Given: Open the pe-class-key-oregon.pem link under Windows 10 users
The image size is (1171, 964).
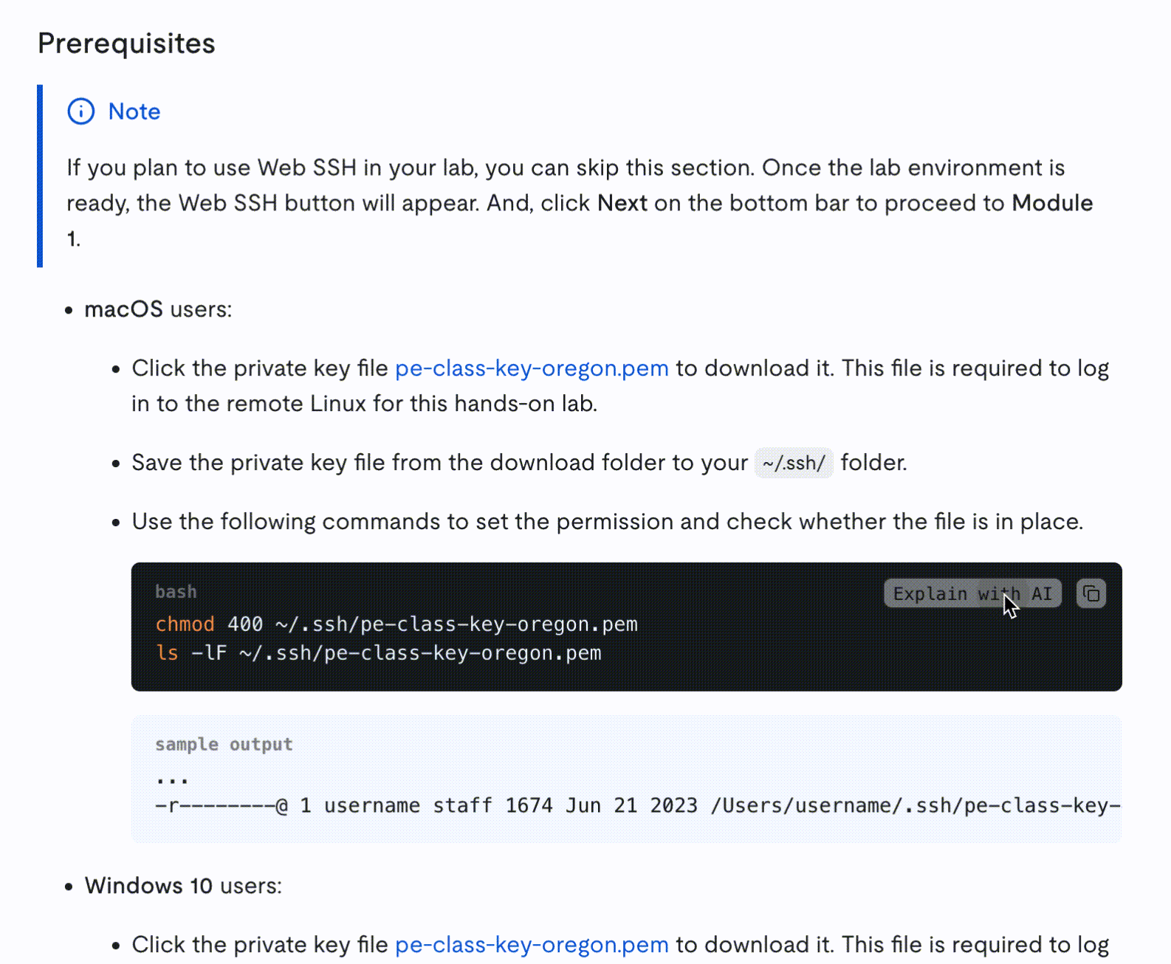Looking at the screenshot, I should pos(532,945).
